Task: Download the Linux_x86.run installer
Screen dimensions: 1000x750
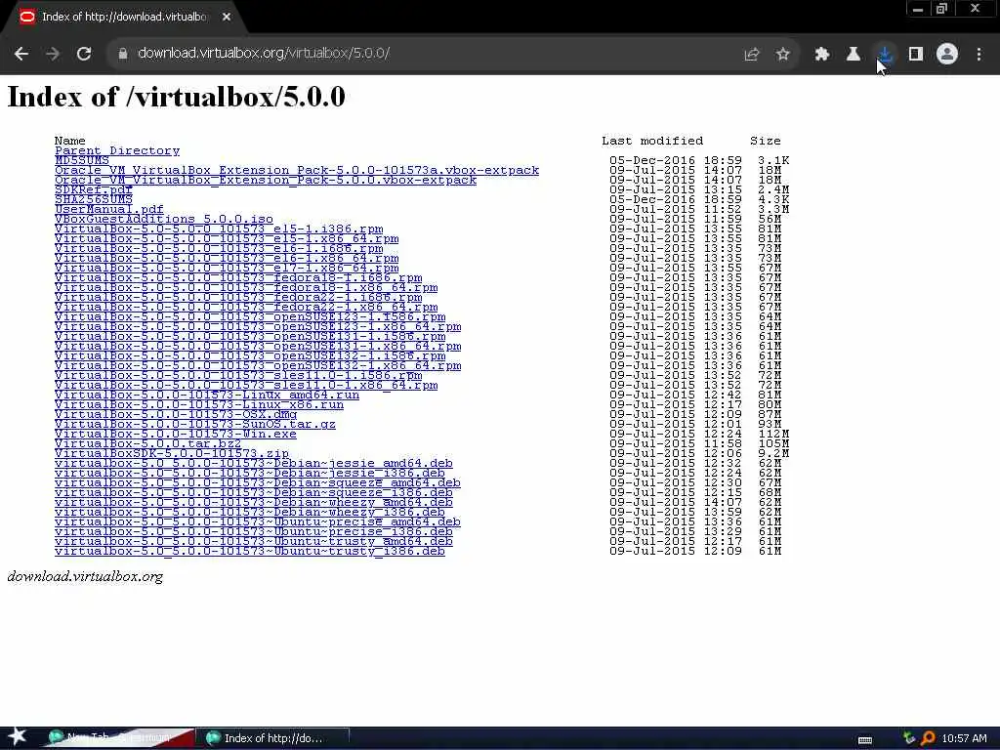Action: coord(199,405)
